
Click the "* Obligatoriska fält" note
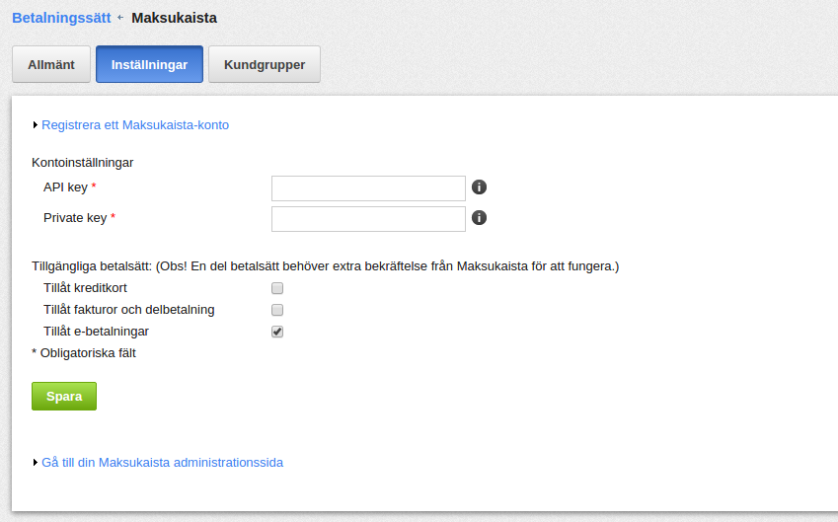pyautogui.click(x=84, y=353)
